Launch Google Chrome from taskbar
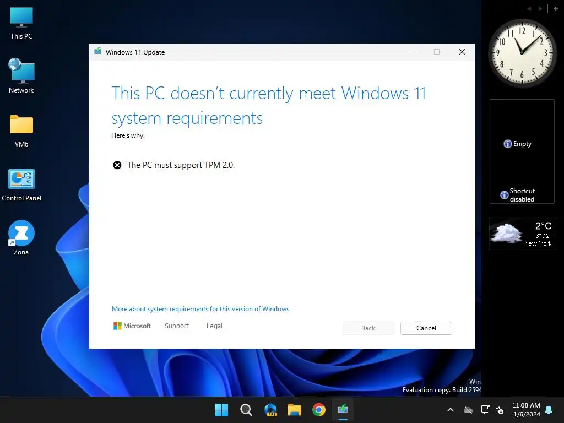This screenshot has width=564, height=423. [x=319, y=410]
